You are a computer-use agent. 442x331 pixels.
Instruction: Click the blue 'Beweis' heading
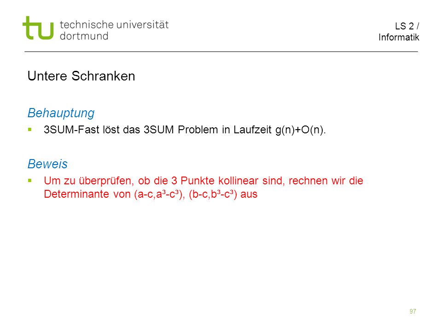coord(47,164)
